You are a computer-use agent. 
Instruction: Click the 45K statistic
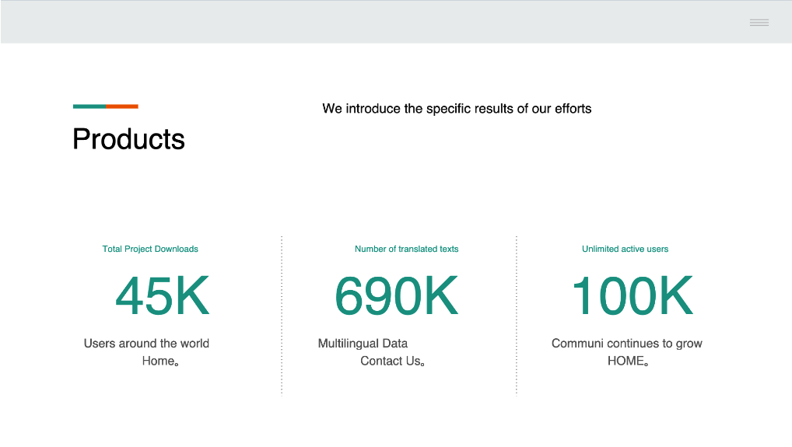coord(162,295)
